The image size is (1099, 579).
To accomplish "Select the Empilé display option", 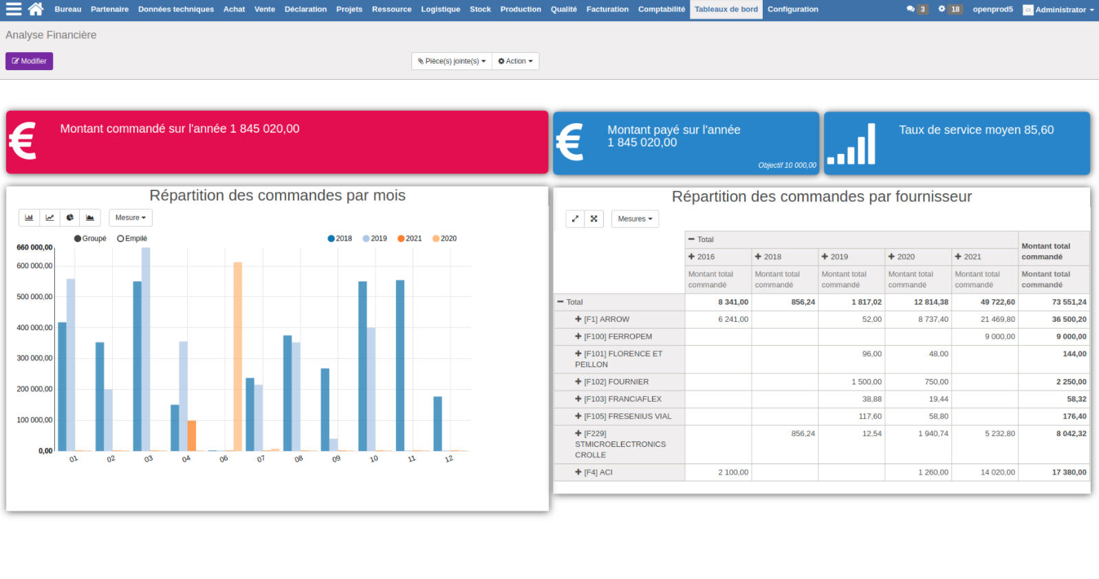I will [132, 239].
